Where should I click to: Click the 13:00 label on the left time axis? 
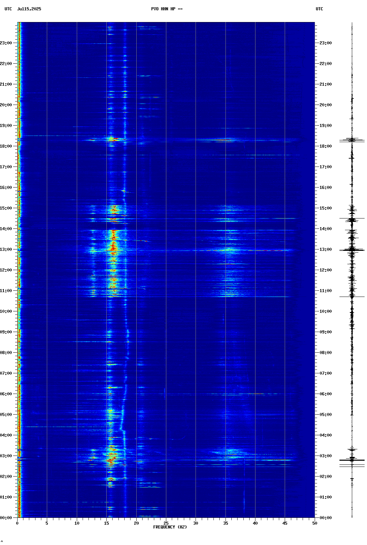click(x=6, y=249)
